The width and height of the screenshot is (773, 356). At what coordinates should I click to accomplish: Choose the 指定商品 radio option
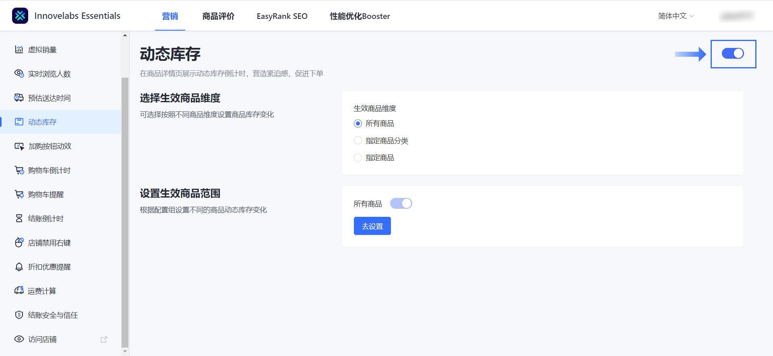(x=358, y=158)
